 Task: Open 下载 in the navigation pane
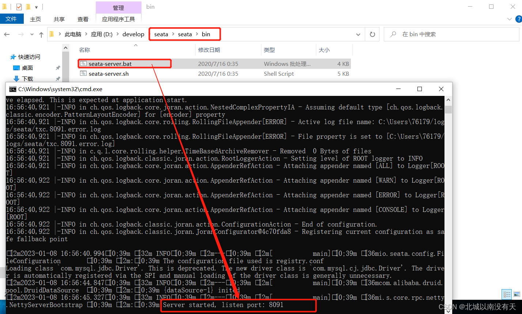tap(27, 78)
